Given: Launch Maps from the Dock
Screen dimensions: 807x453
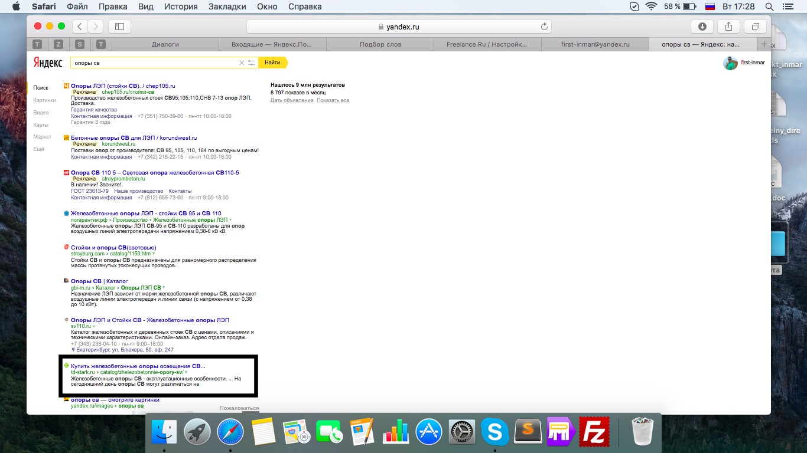Looking at the screenshot, I should 296,432.
